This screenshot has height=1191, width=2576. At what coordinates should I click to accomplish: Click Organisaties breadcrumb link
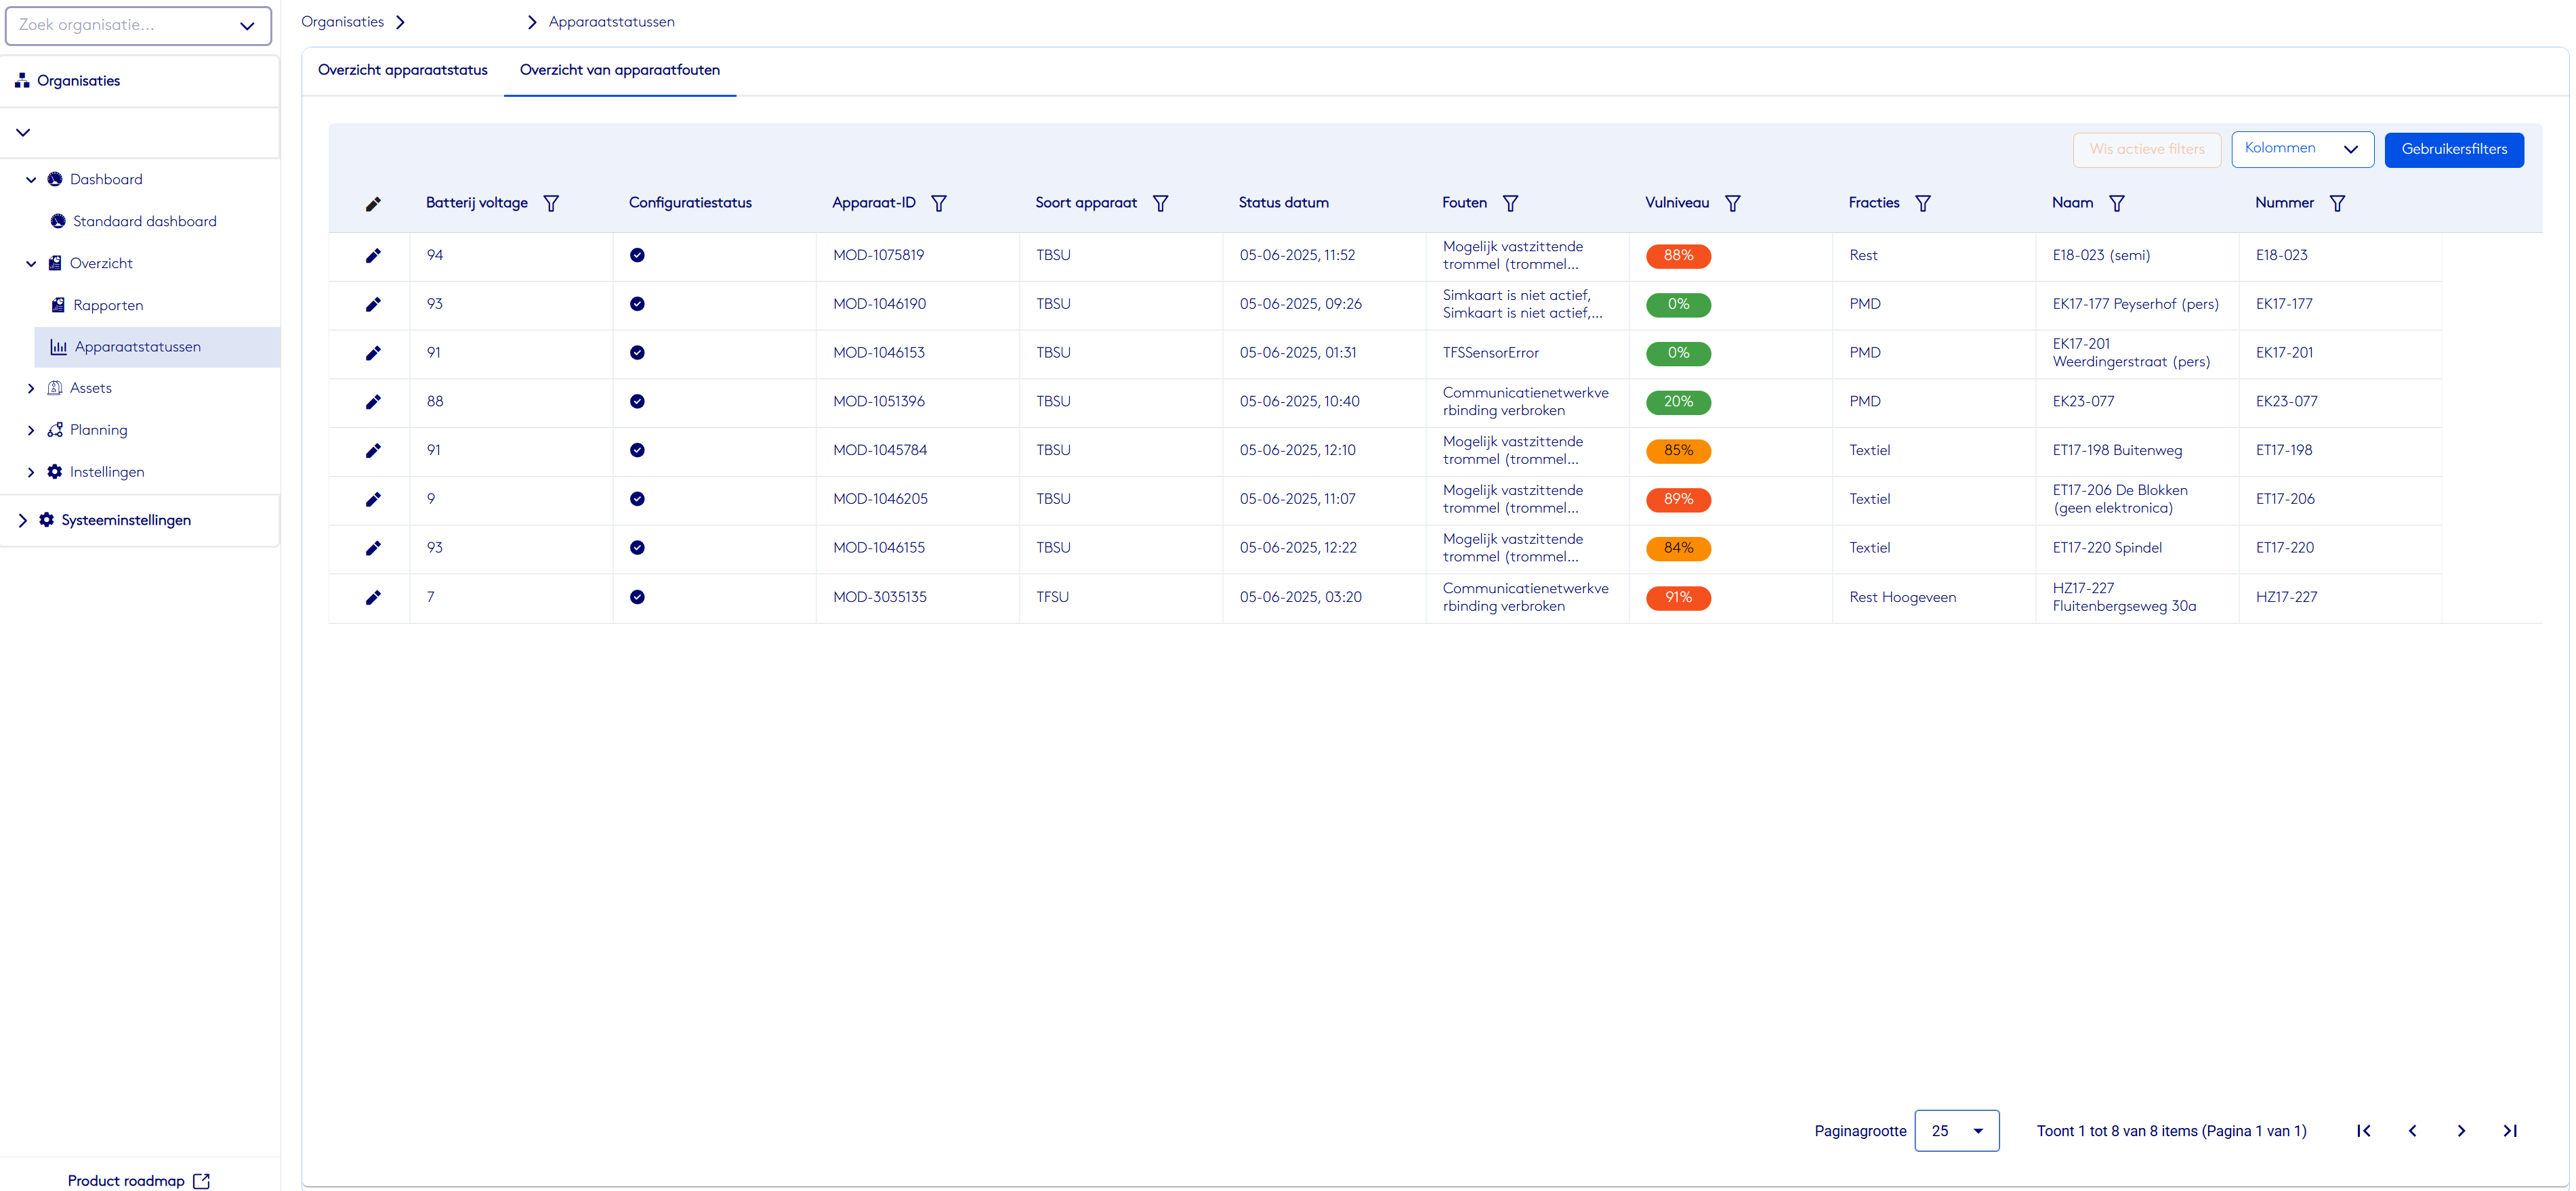pyautogui.click(x=342, y=22)
